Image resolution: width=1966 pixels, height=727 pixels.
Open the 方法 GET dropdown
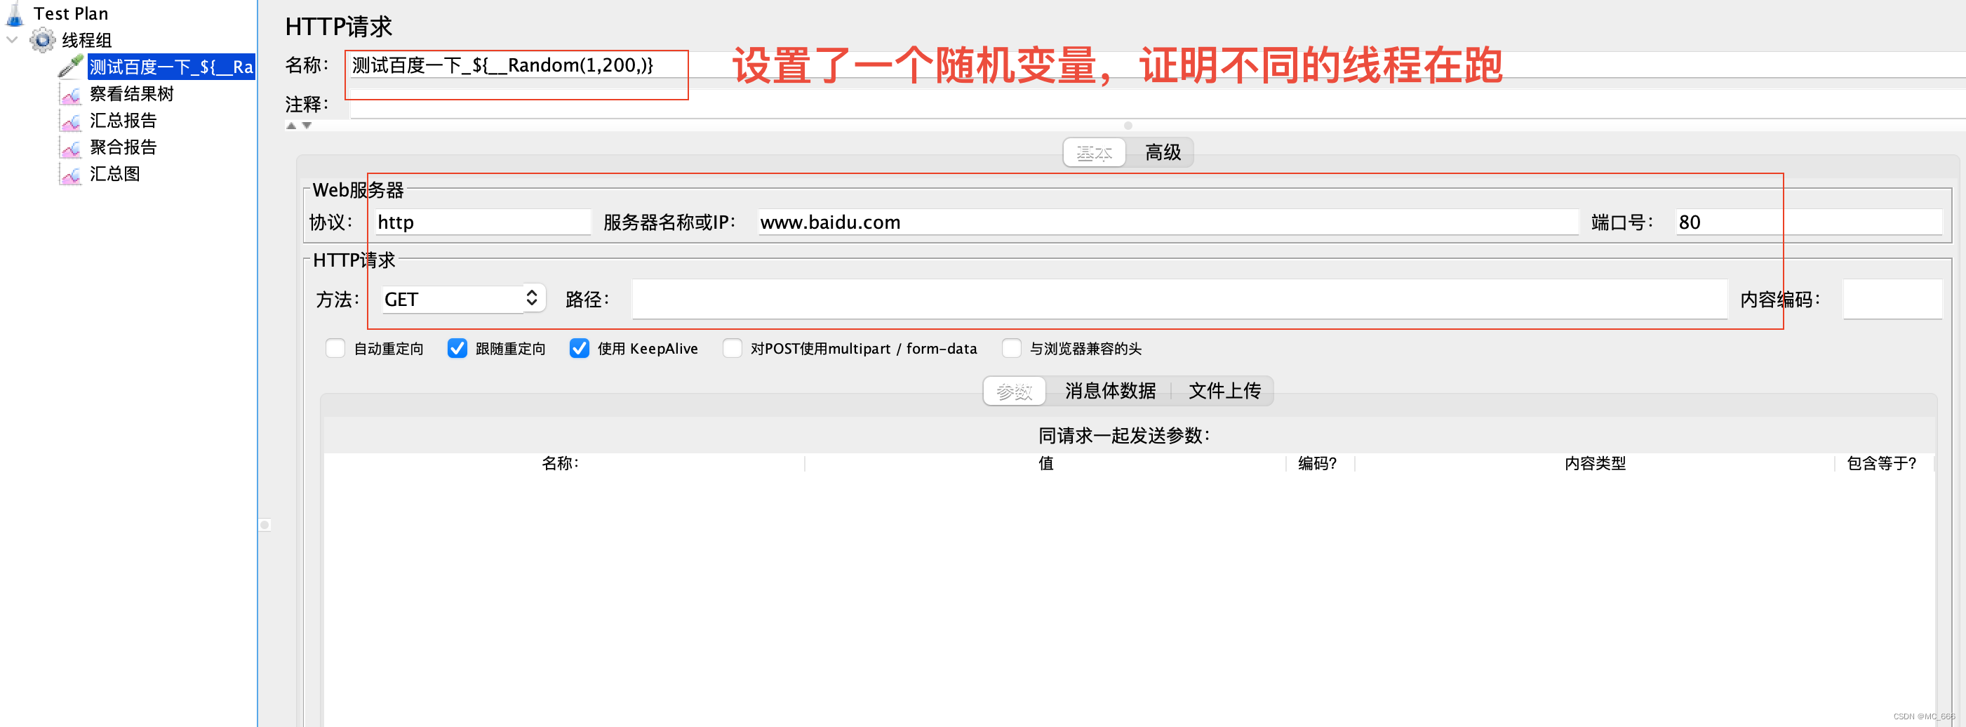pos(463,299)
